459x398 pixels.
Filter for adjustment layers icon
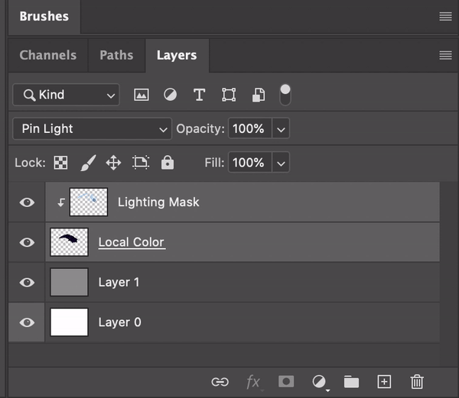coord(170,95)
